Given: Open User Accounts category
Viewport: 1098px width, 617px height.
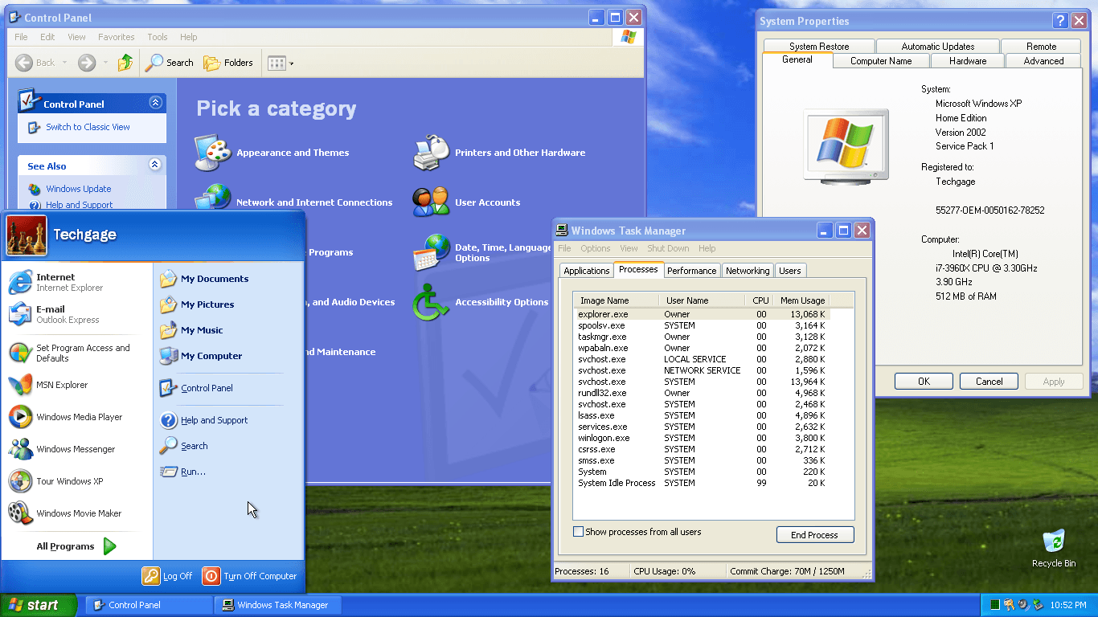Looking at the screenshot, I should pyautogui.click(x=466, y=202).
